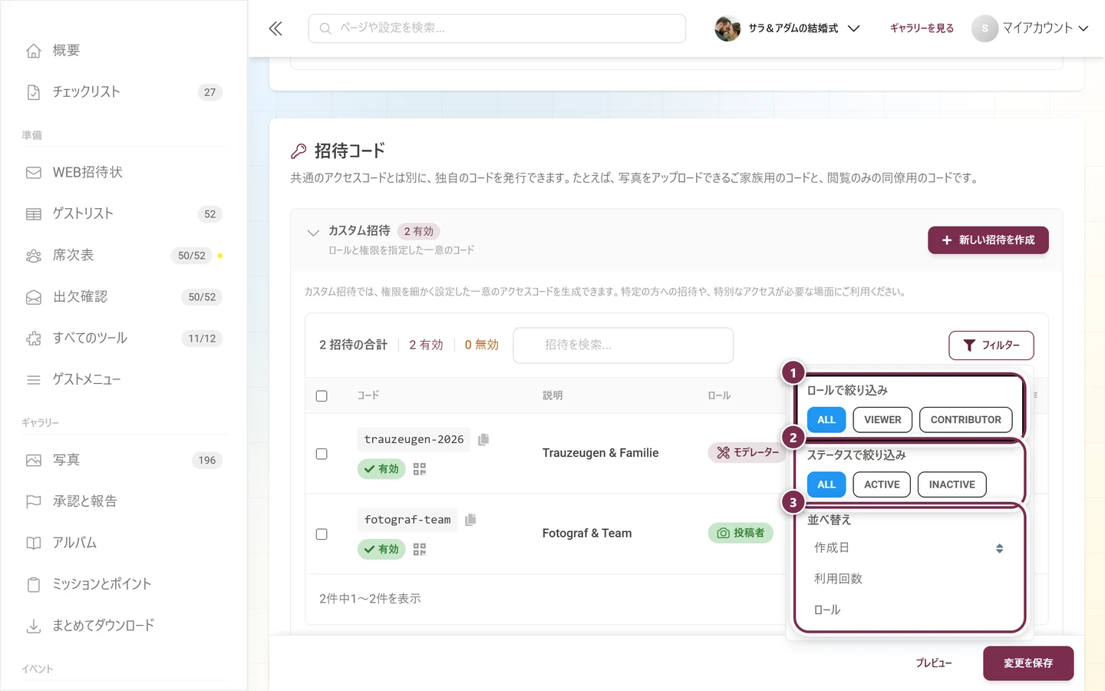
Task: Click the 席次表 group icon
Action: 34,256
